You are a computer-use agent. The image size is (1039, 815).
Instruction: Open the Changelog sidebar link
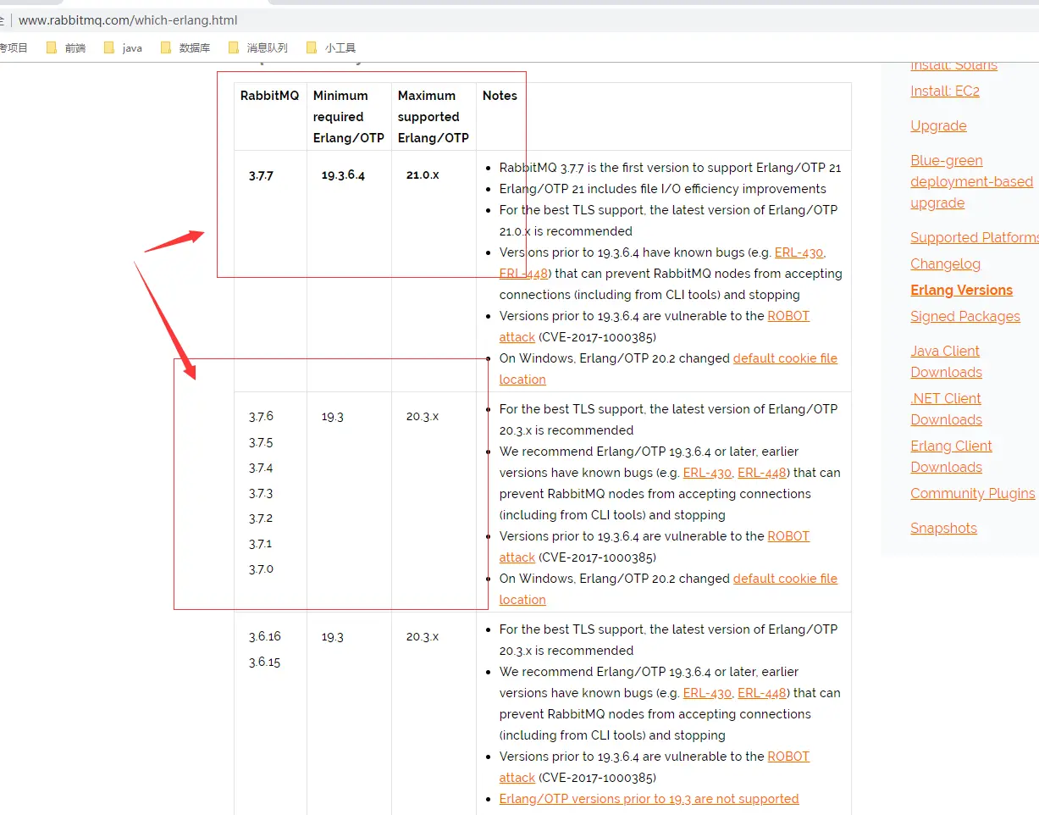click(x=945, y=263)
